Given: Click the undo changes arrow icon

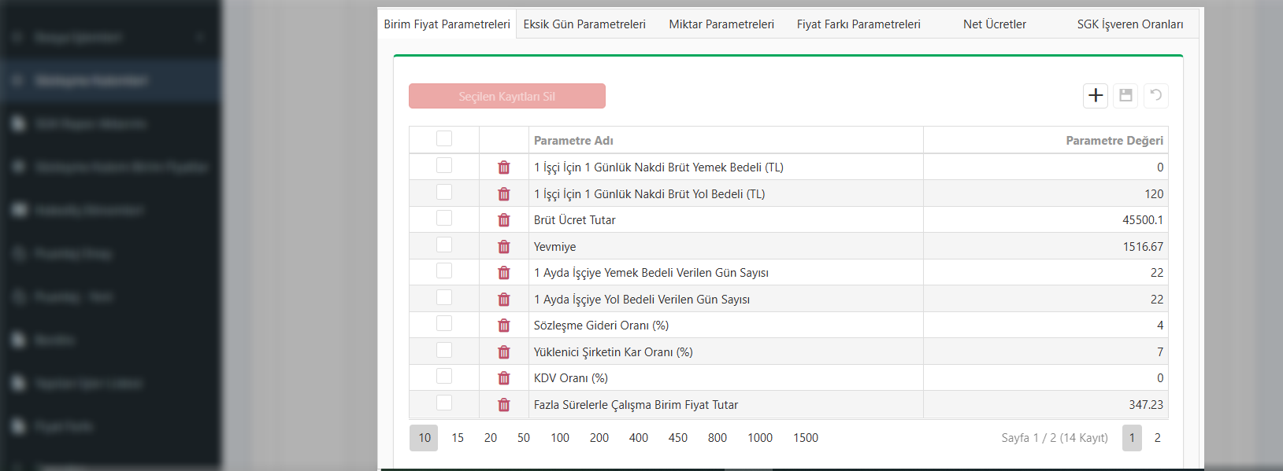Looking at the screenshot, I should (1155, 96).
